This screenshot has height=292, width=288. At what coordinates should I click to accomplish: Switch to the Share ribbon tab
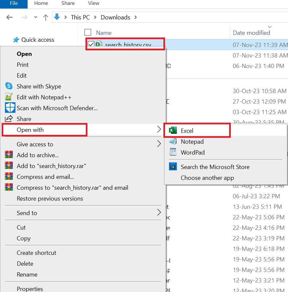(68, 3)
